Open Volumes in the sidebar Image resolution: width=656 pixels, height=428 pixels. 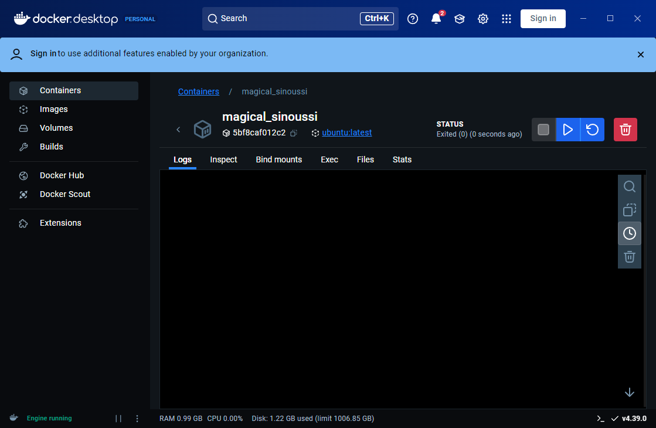(74, 128)
